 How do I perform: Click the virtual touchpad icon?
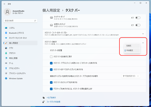pyautogui.click(x=52, y=25)
